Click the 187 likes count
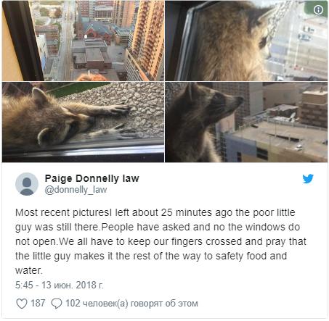Screen dimensions: 329x321 tap(38, 303)
